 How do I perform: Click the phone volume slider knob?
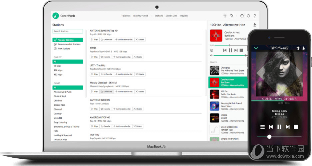[x=269, y=137]
